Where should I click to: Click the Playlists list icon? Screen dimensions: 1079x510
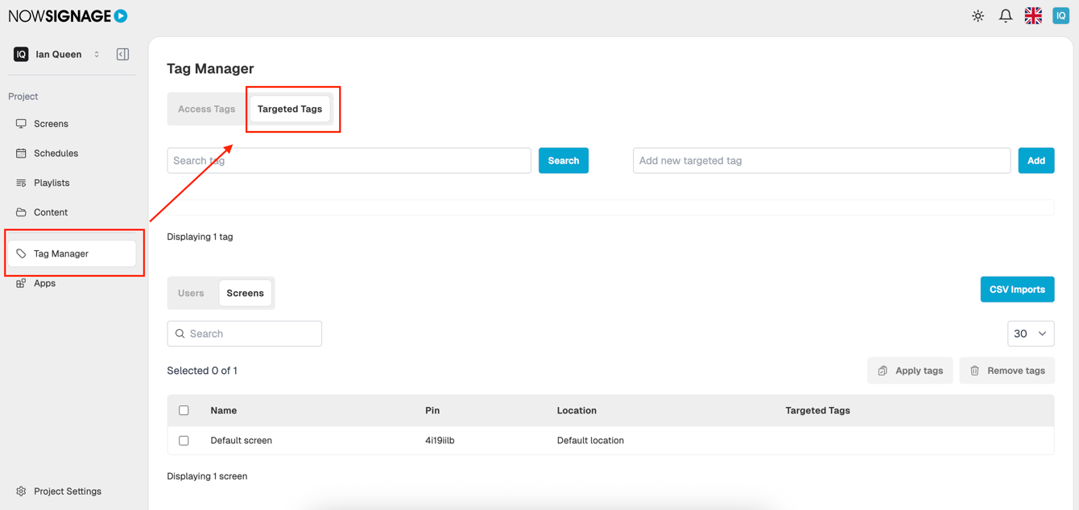tap(21, 183)
